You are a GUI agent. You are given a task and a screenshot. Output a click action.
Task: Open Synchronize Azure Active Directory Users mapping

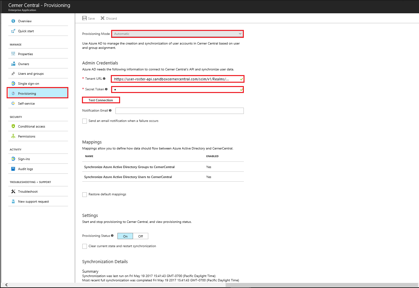[x=163, y=177]
